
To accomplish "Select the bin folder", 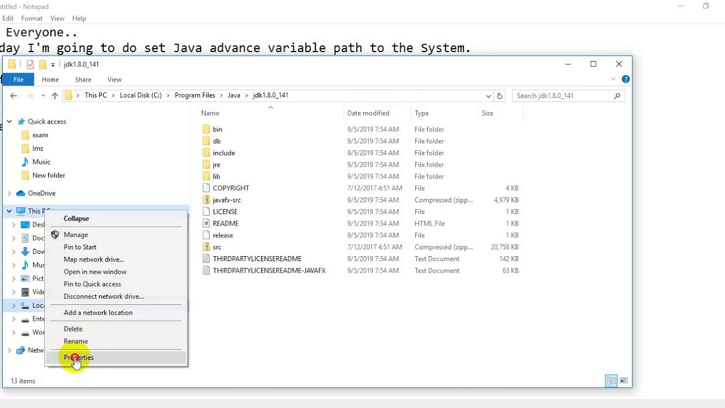I will [x=217, y=129].
